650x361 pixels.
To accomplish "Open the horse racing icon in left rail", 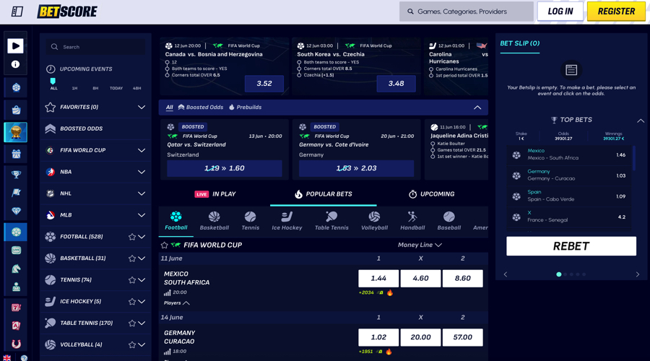I will (x=16, y=269).
